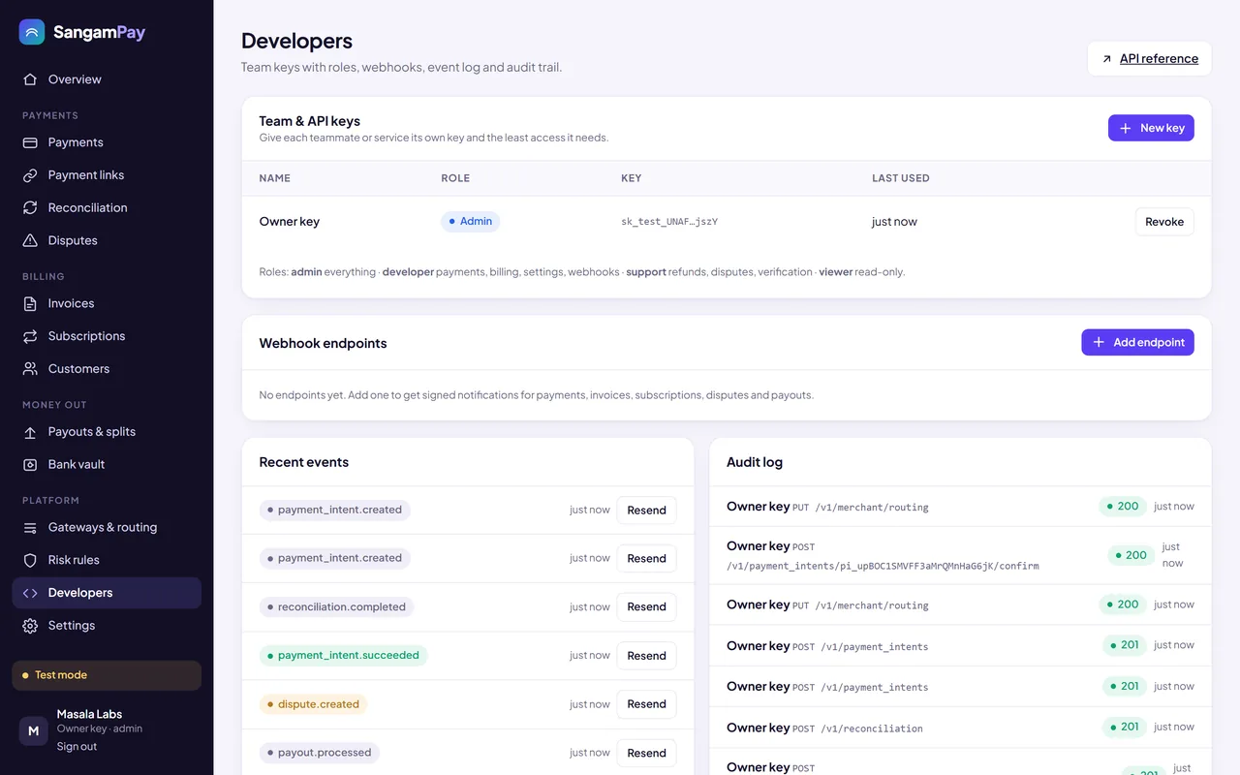This screenshot has width=1240, height=775.
Task: Click the /v1/reconciliation audit log entry
Action: coord(960,728)
